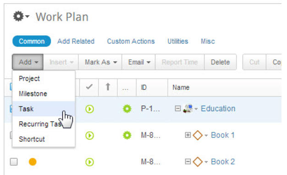The image size is (287, 175).
Task: Open the gear settings menu beside Work Plan
Action: point(21,17)
